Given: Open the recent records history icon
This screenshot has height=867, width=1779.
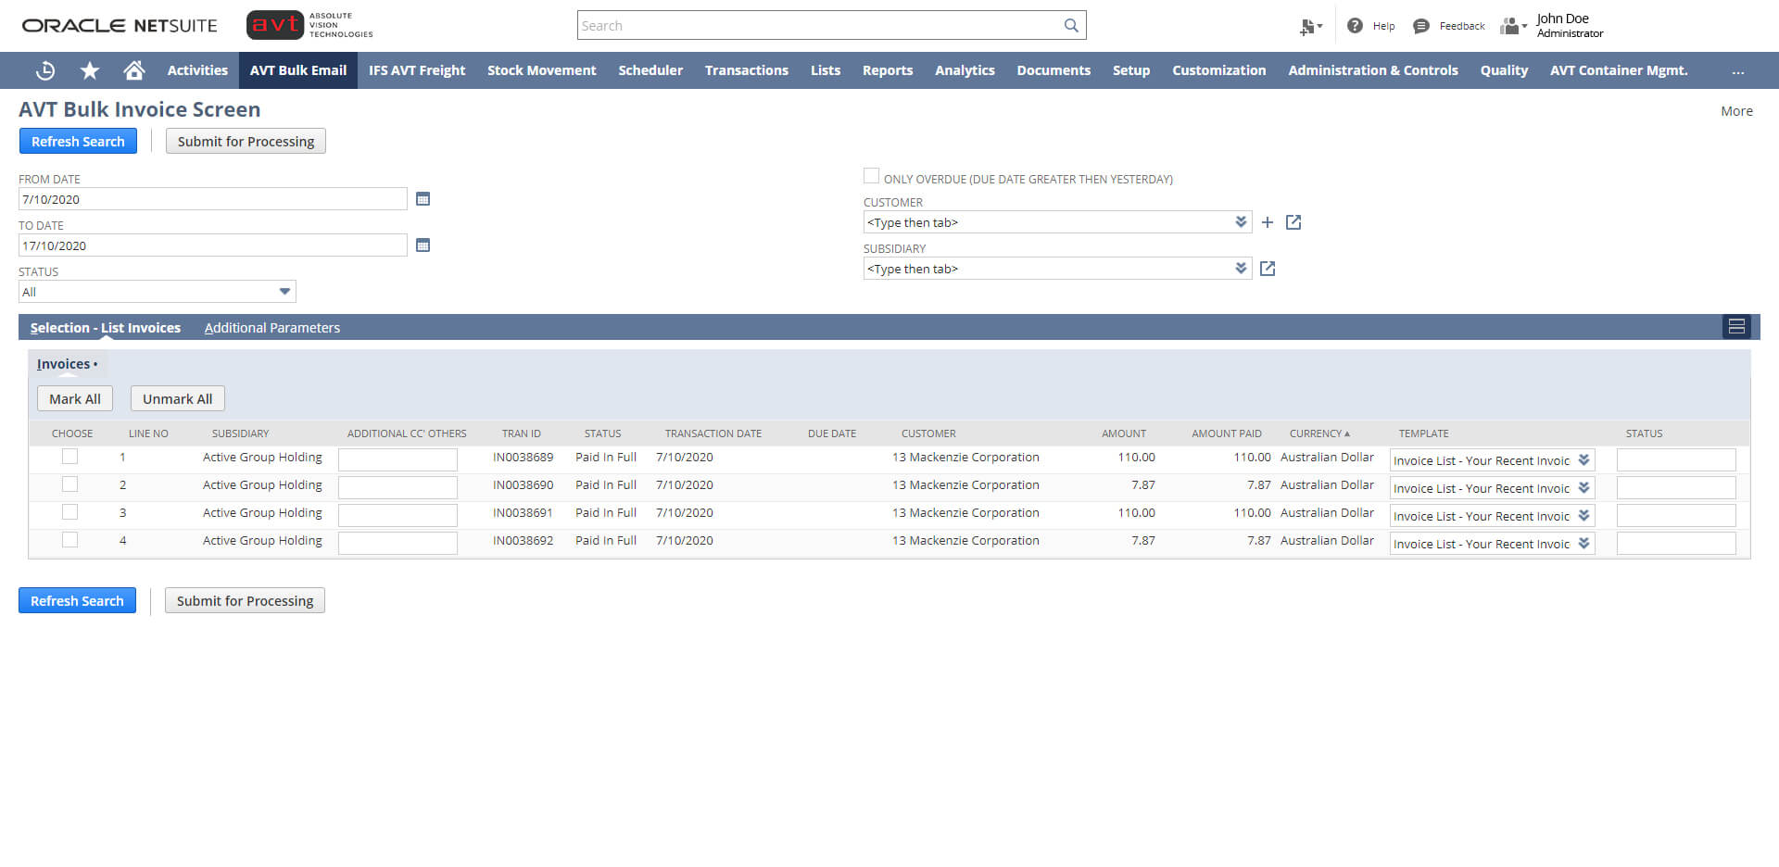Looking at the screenshot, I should tap(44, 70).
